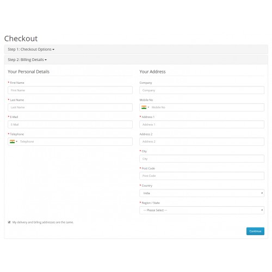Click the Post Code field
Viewport: 272px width, 272px height.
202,176
